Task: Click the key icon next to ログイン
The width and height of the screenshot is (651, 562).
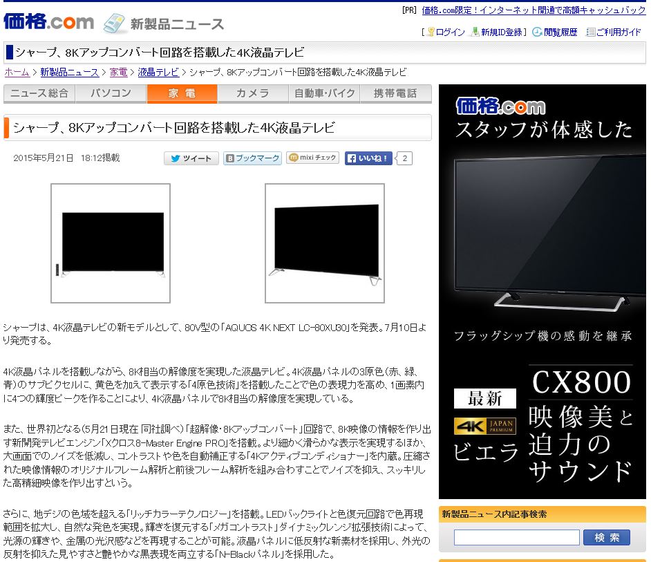Action: coord(431,32)
